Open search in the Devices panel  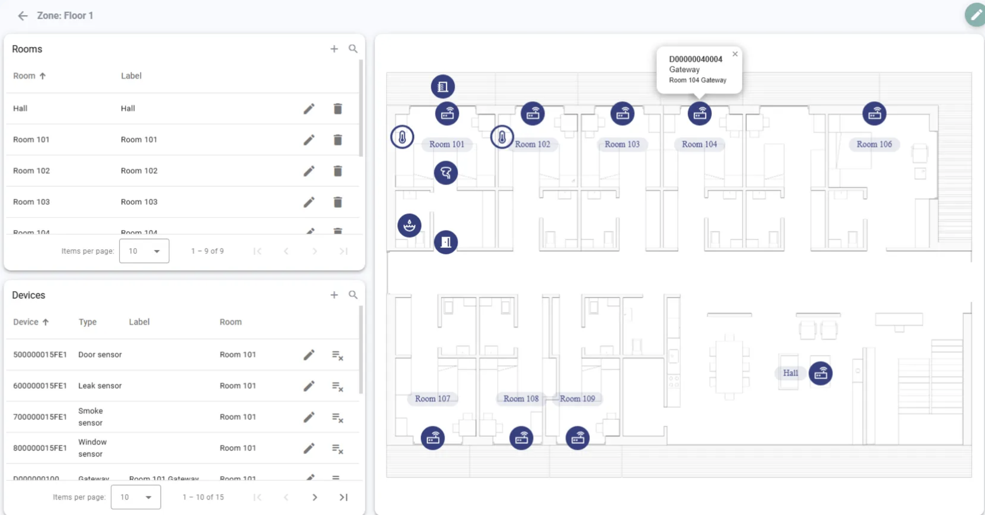(x=353, y=295)
